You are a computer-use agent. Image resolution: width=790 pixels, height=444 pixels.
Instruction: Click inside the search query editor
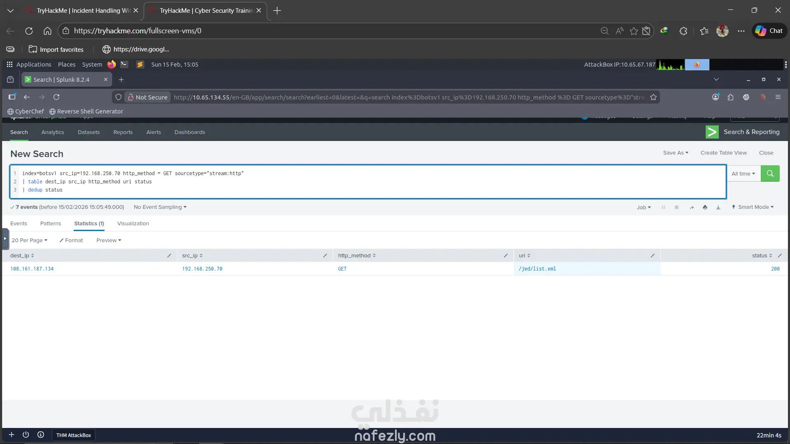point(370,182)
